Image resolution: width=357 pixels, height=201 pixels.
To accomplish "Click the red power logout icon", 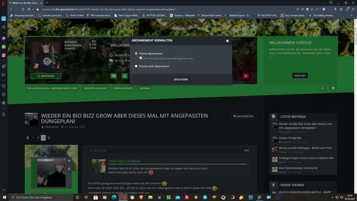I will coord(246,76).
